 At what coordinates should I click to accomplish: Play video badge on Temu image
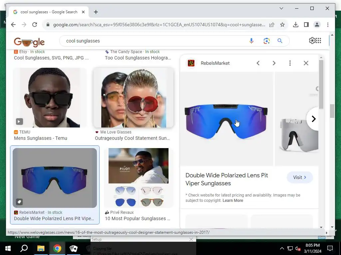(x=19, y=122)
